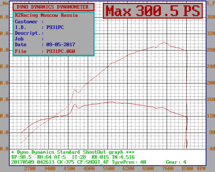Click the 'RH:64' value
Viewport: 215px width, 172px height.
(x=44, y=157)
